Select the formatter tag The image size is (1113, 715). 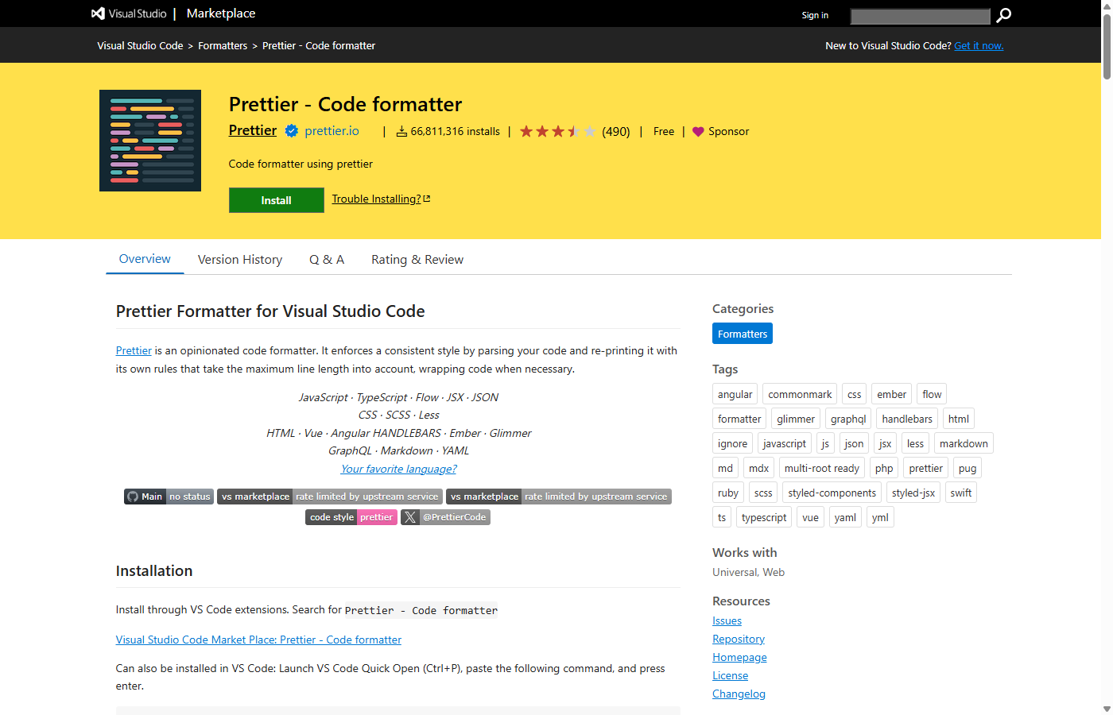[x=739, y=419]
